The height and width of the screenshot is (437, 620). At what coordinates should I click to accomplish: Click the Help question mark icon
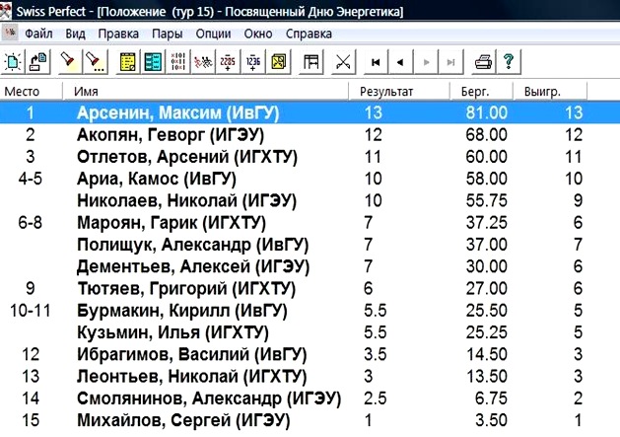509,62
